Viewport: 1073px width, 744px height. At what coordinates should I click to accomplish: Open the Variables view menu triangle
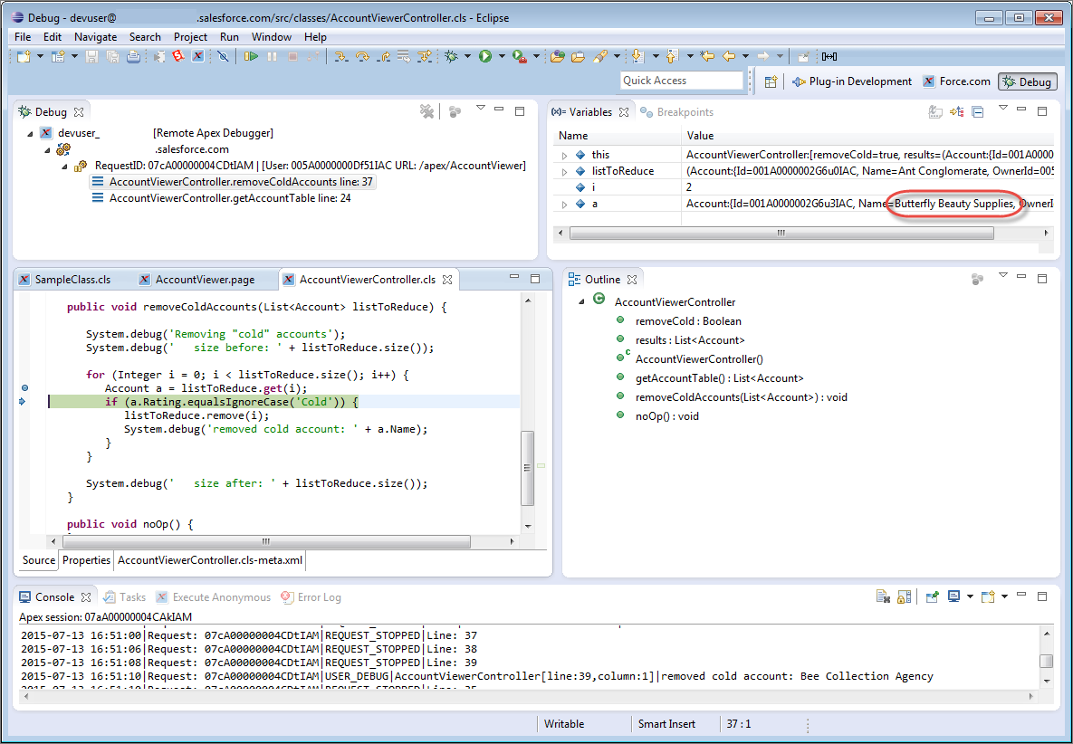pyautogui.click(x=1003, y=108)
